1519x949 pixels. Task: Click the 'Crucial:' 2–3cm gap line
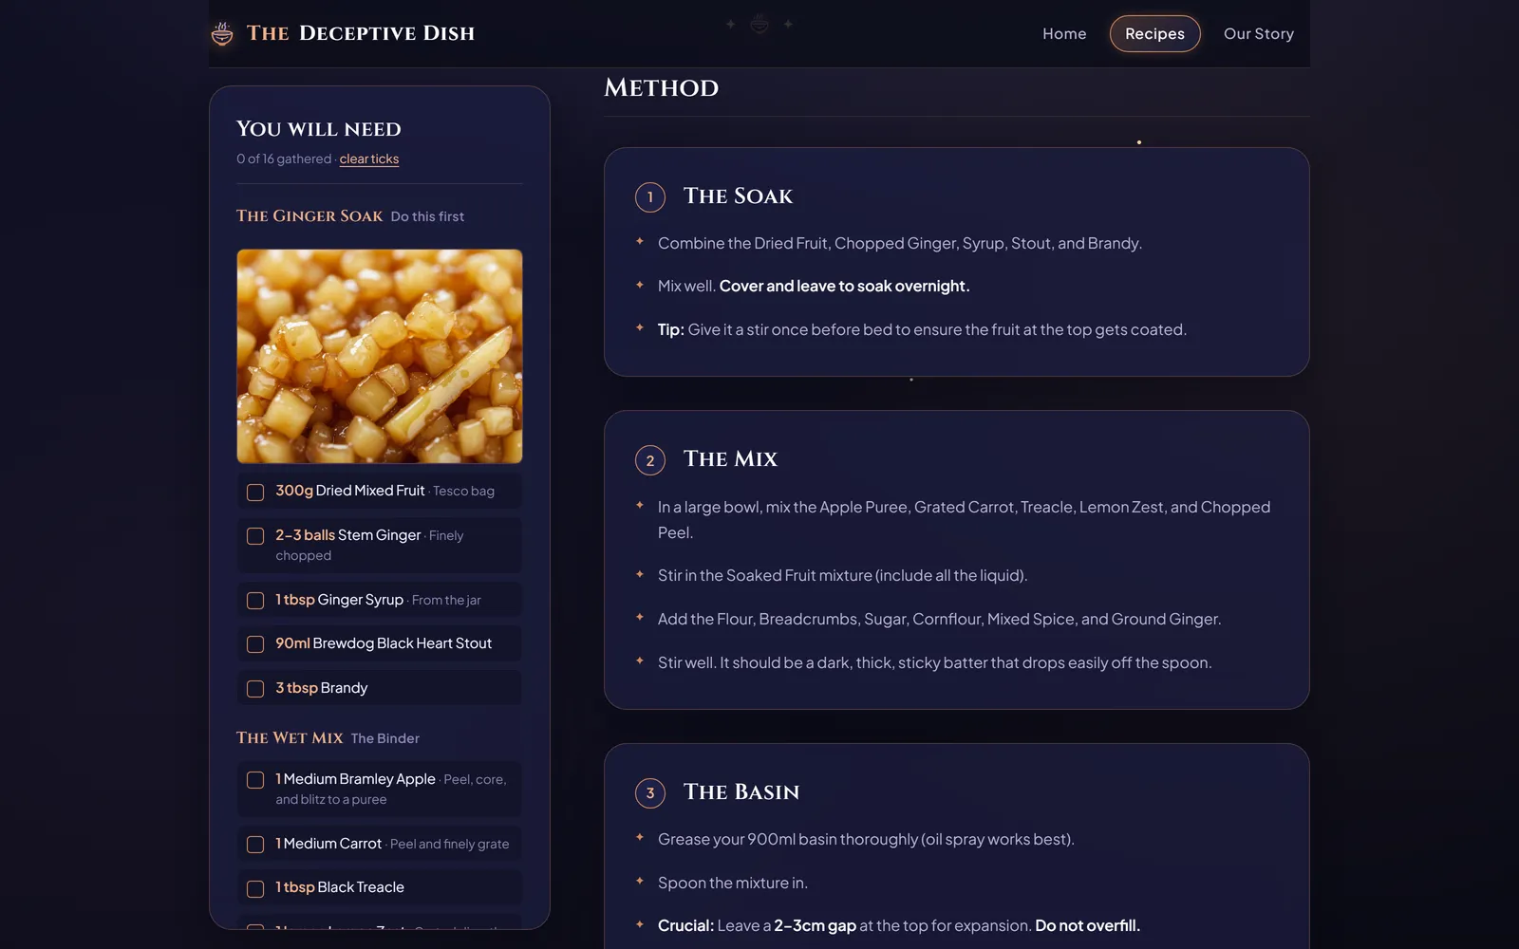(899, 925)
